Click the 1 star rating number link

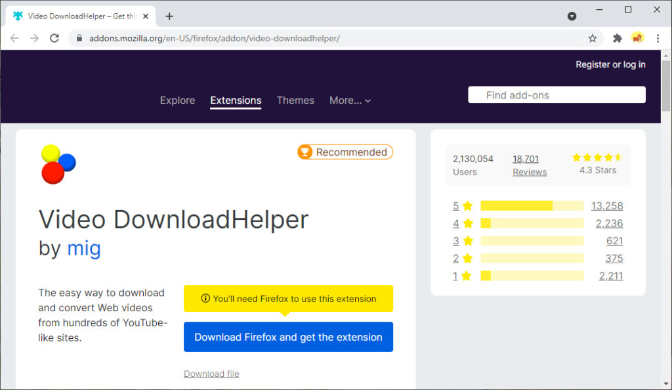pos(455,276)
